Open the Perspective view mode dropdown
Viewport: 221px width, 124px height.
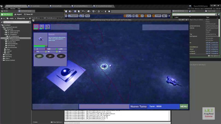(x=73, y=16)
